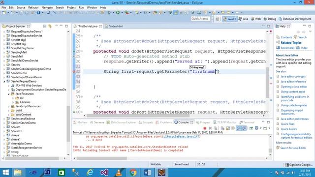The image size is (315, 177).
Task: Click Word icon in taskbar
Action: click(x=147, y=172)
